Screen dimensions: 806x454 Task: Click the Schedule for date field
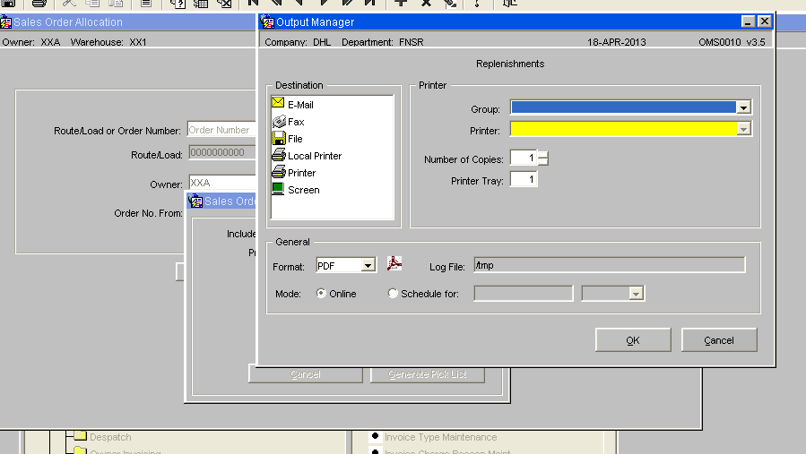[524, 293]
